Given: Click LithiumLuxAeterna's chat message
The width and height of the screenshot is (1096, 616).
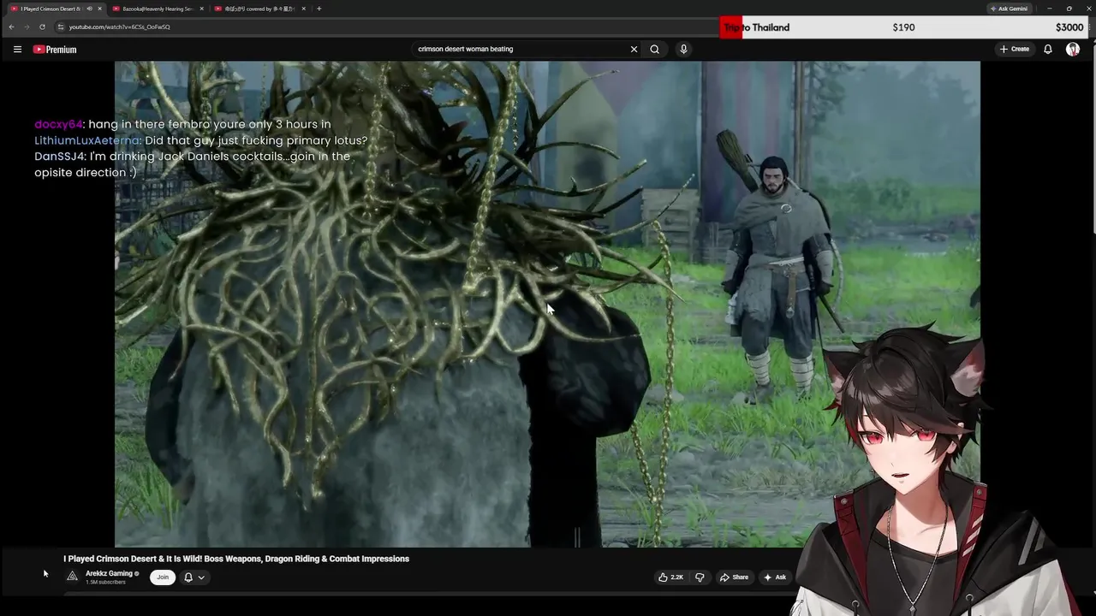Looking at the screenshot, I should 200,140.
